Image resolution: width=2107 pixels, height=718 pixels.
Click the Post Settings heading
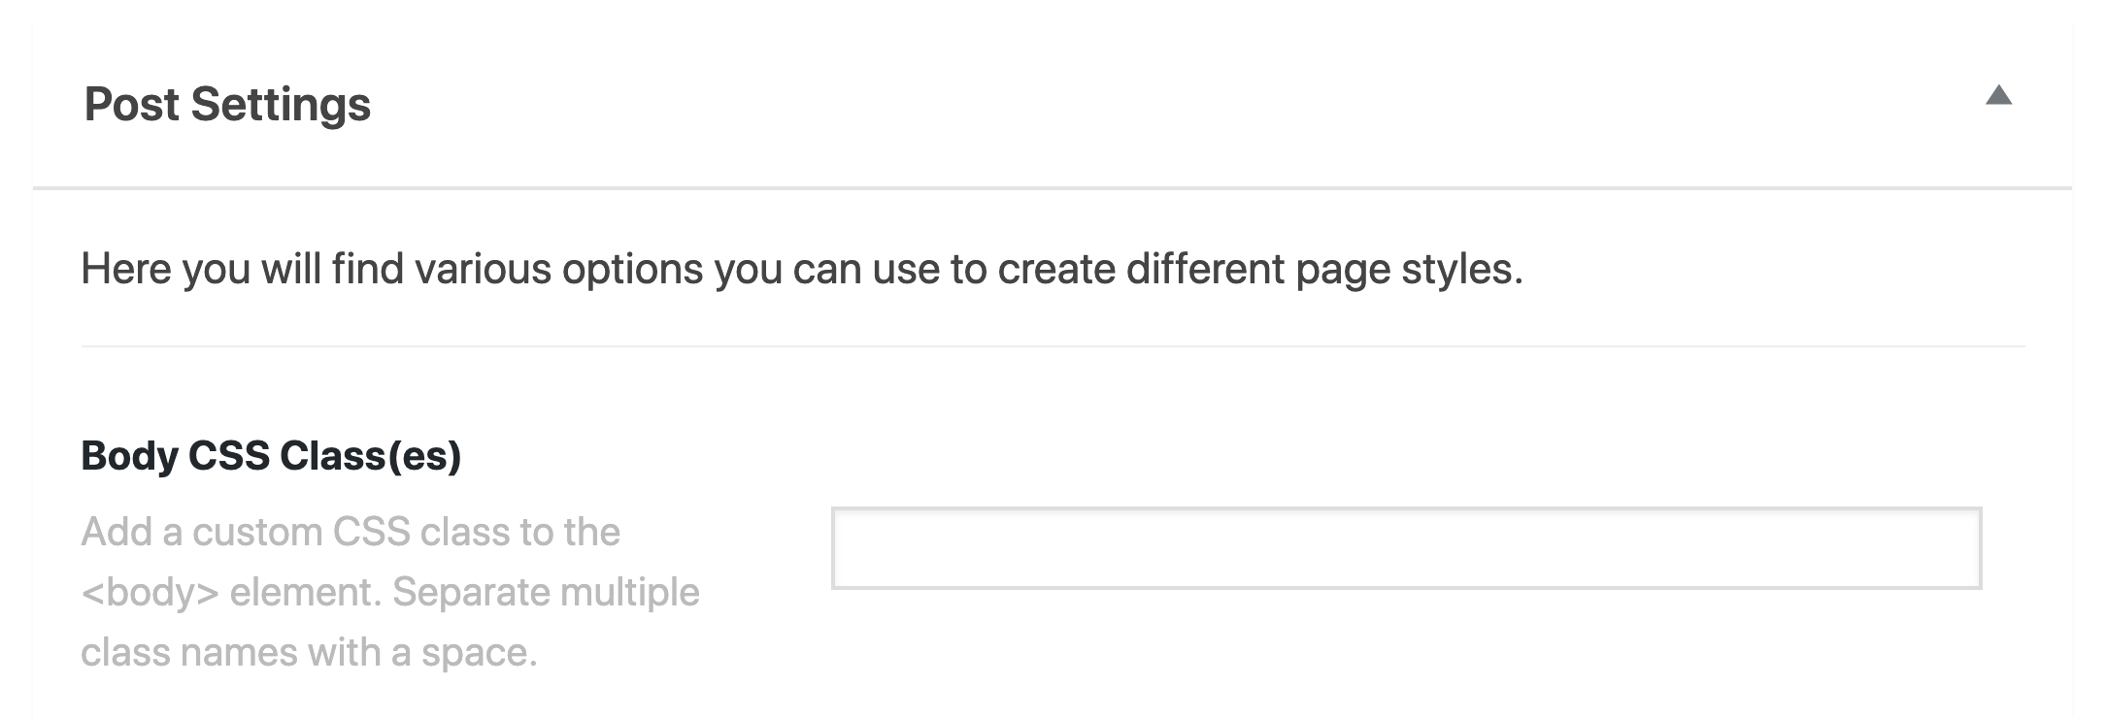tap(227, 104)
